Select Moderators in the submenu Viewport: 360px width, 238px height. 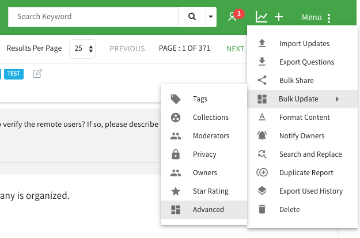pyautogui.click(x=204, y=136)
